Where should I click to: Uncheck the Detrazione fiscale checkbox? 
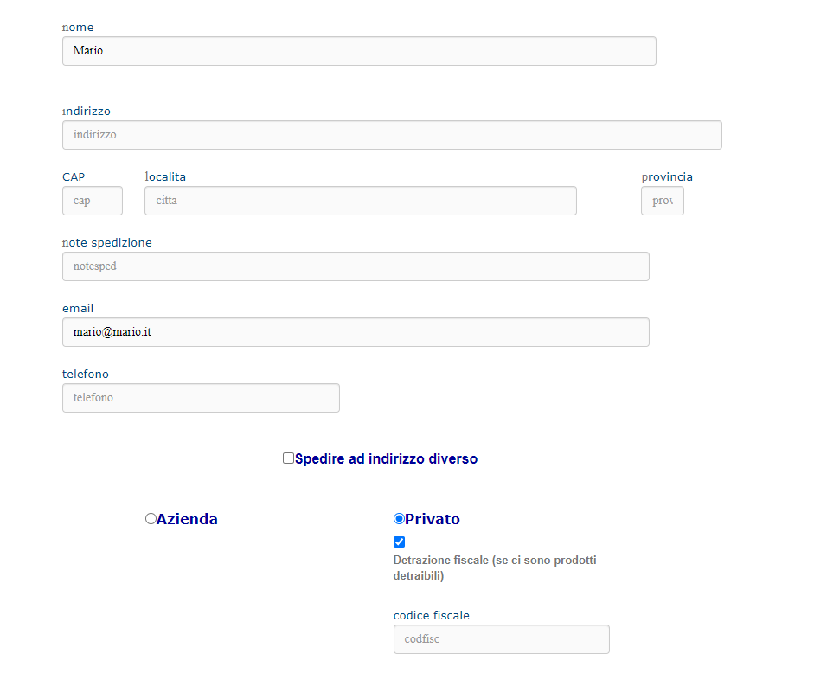[399, 542]
